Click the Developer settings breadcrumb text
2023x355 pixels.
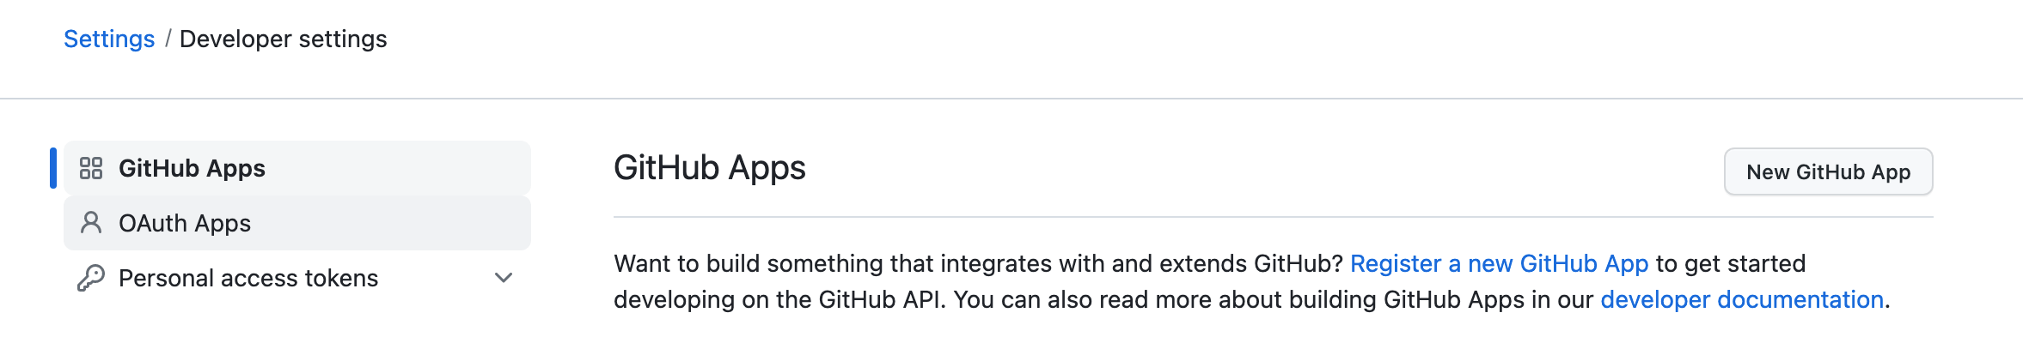pyautogui.click(x=284, y=39)
